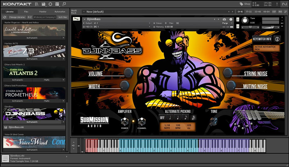
Task: Open the KEYSWITCH INFO panel
Action: [262, 39]
